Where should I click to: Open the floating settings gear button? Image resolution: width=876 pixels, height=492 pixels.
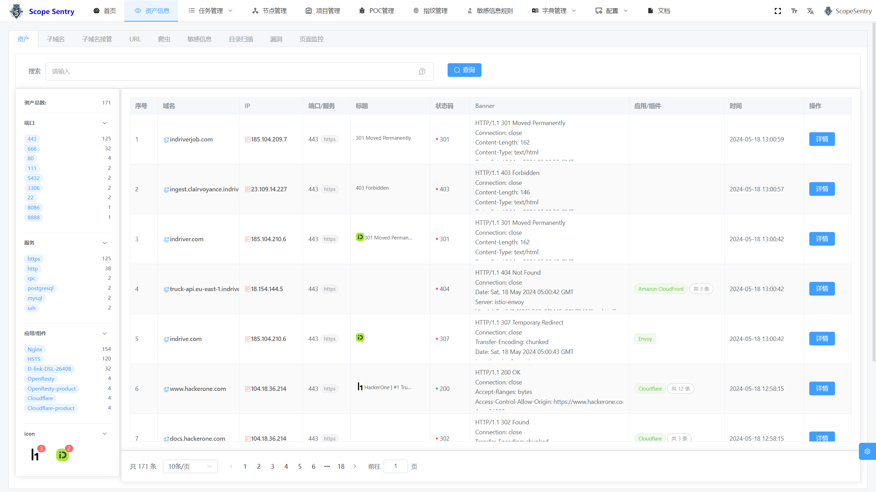coord(867,451)
